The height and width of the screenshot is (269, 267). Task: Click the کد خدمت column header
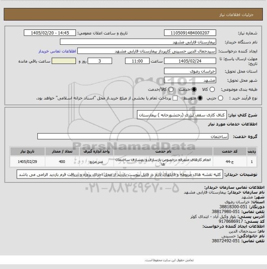tap(230, 151)
